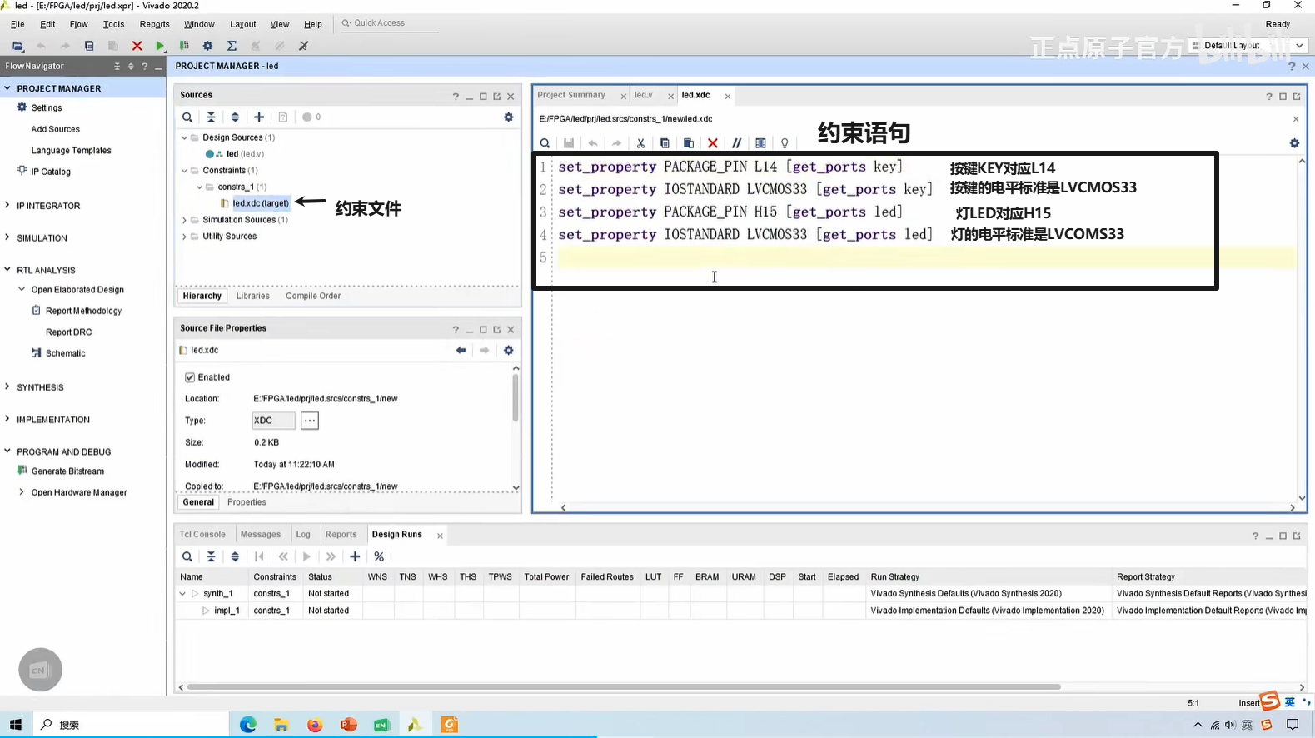1315x738 pixels.
Task: Click the percent icon in Design Runs
Action: 379,556
